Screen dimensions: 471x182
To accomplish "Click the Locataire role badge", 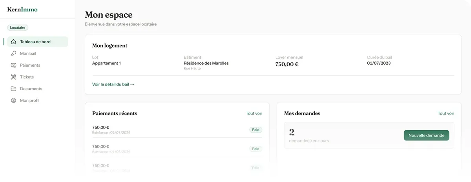I will [x=18, y=28].
